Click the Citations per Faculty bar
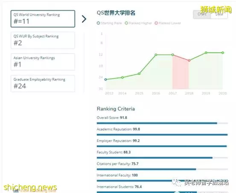 162,169
